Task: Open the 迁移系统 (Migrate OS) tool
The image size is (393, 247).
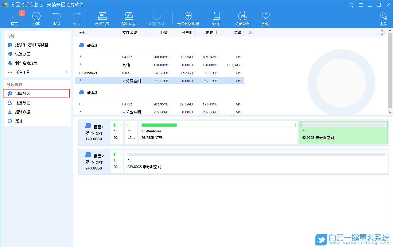Action: 102,16
